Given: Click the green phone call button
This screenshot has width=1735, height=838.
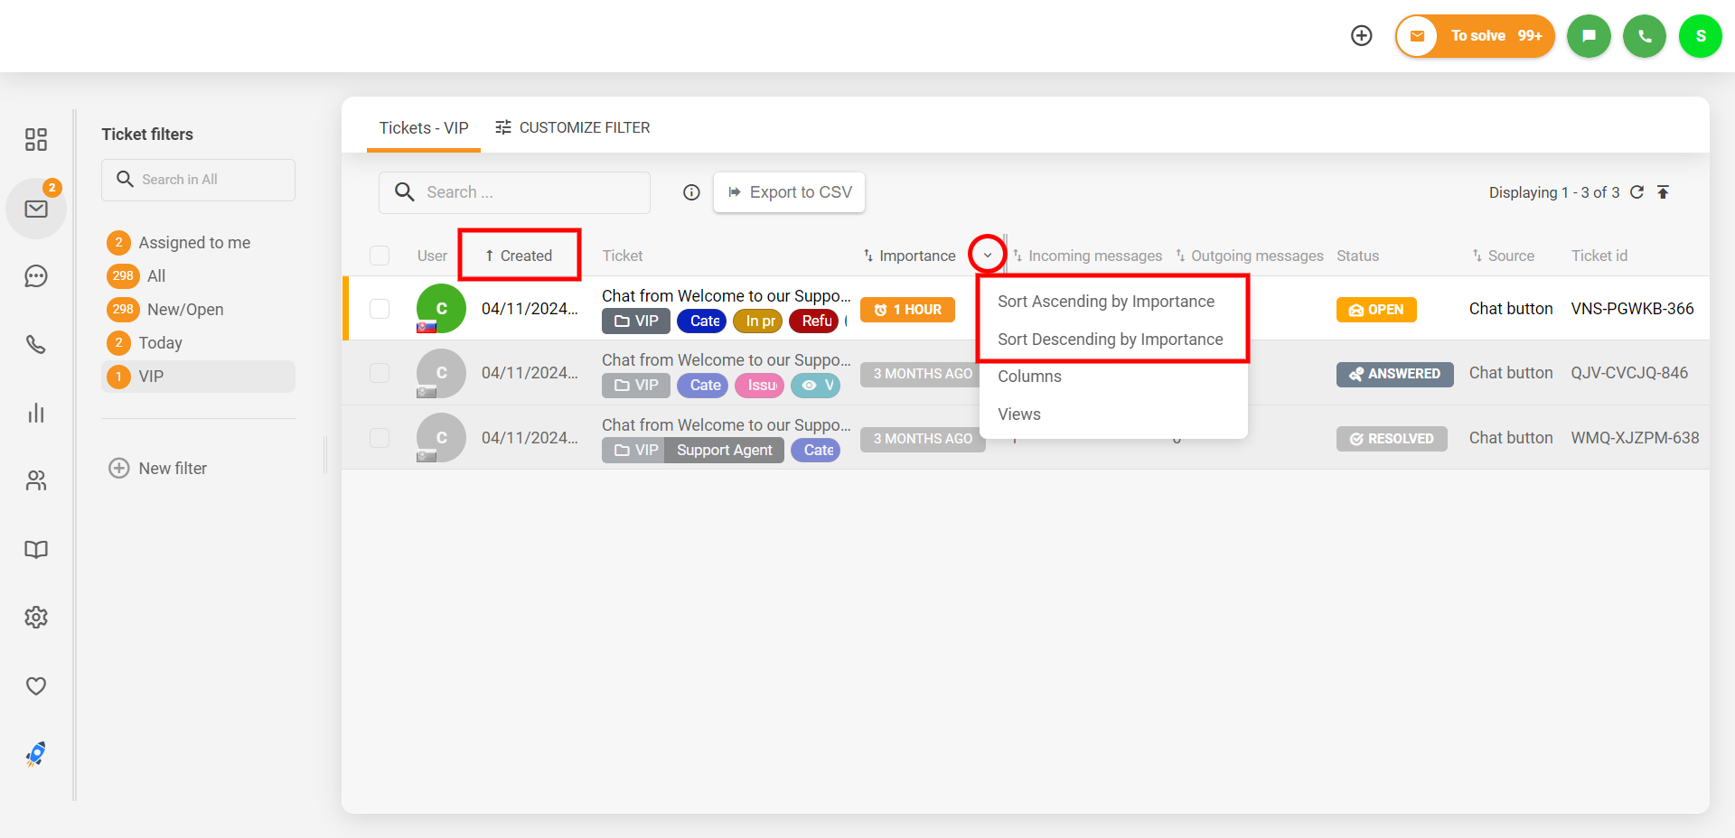Looking at the screenshot, I should [x=1644, y=36].
